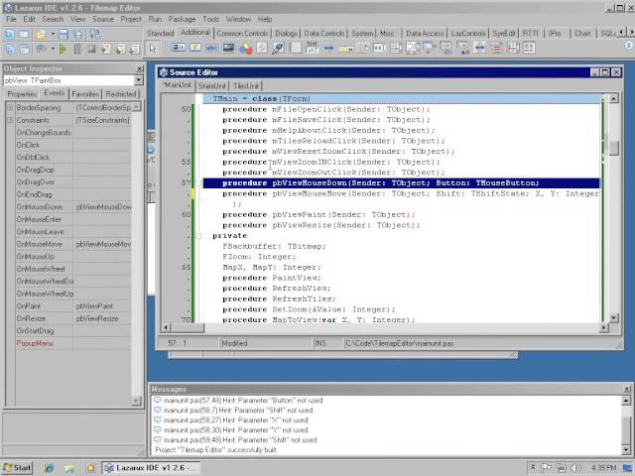Step the component palette tabs right
Screen dimensions: 635x476
pyautogui.click(x=630, y=32)
